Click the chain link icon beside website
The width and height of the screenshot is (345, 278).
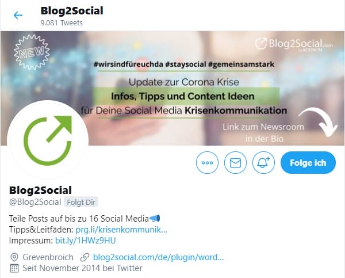pyautogui.click(x=85, y=257)
